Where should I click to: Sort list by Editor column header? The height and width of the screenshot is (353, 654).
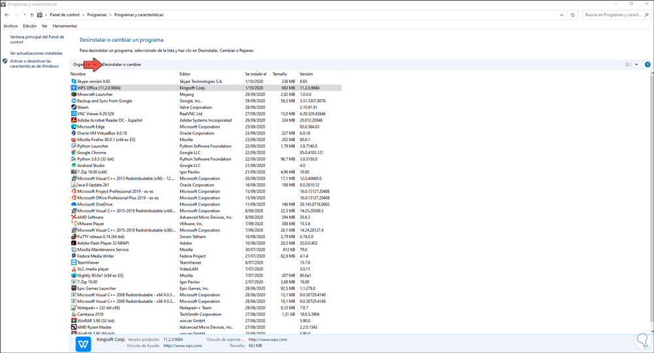coord(211,74)
